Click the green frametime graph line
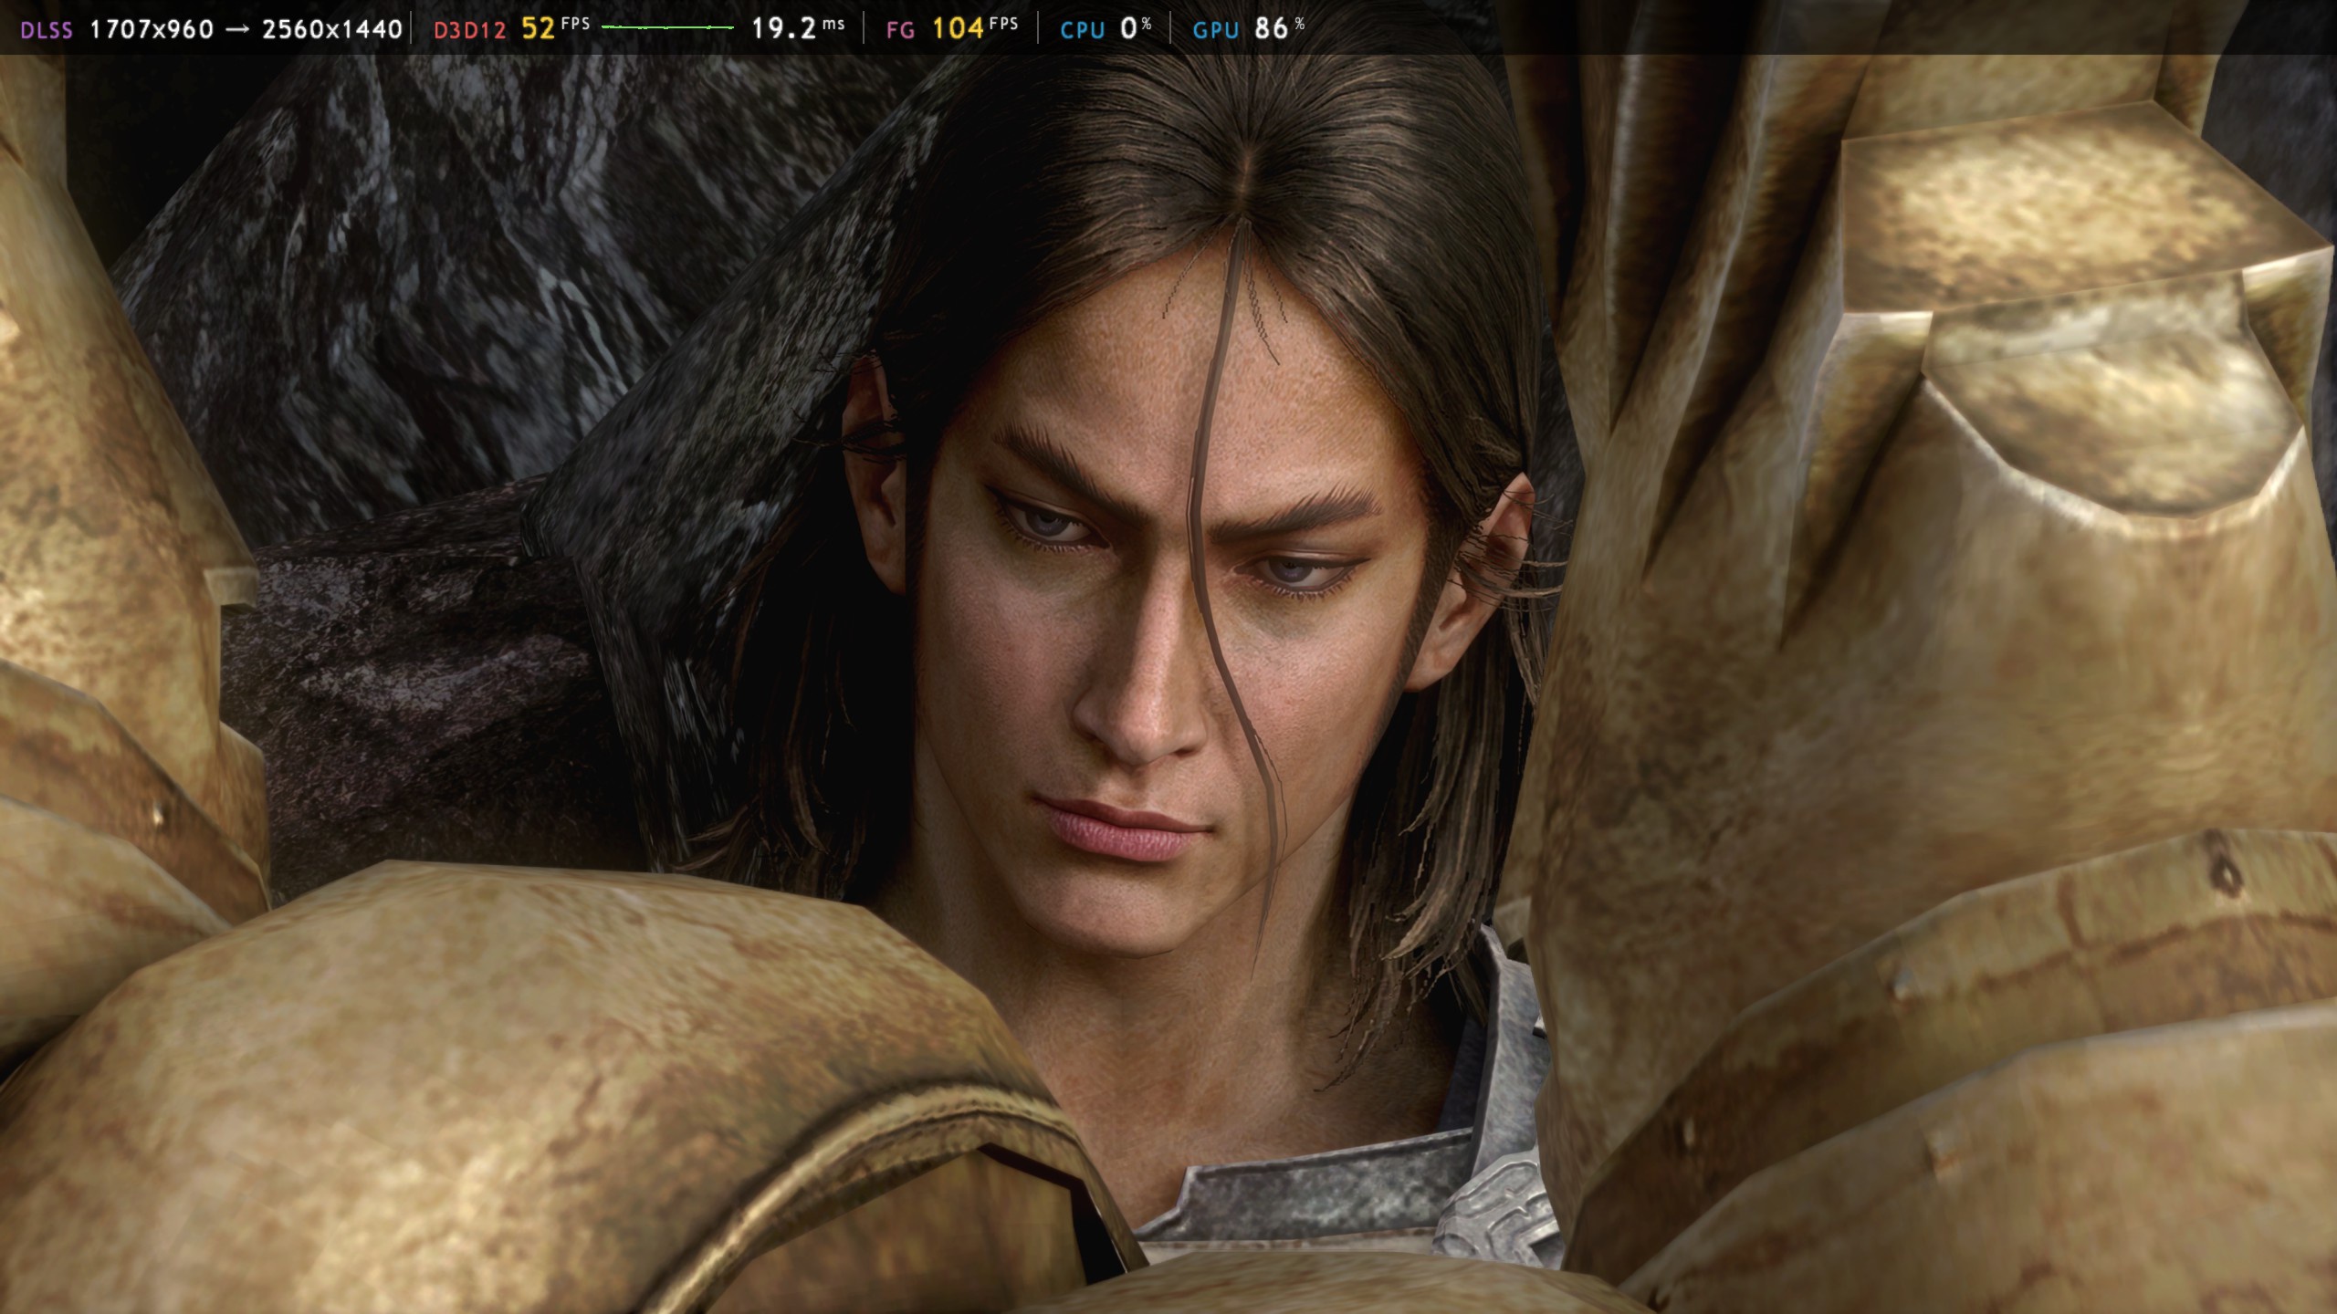The width and height of the screenshot is (2337, 1314). [668, 27]
